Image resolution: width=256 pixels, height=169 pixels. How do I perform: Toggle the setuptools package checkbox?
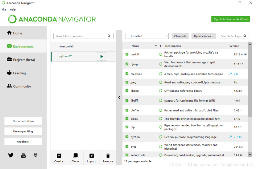[x=127, y=155]
